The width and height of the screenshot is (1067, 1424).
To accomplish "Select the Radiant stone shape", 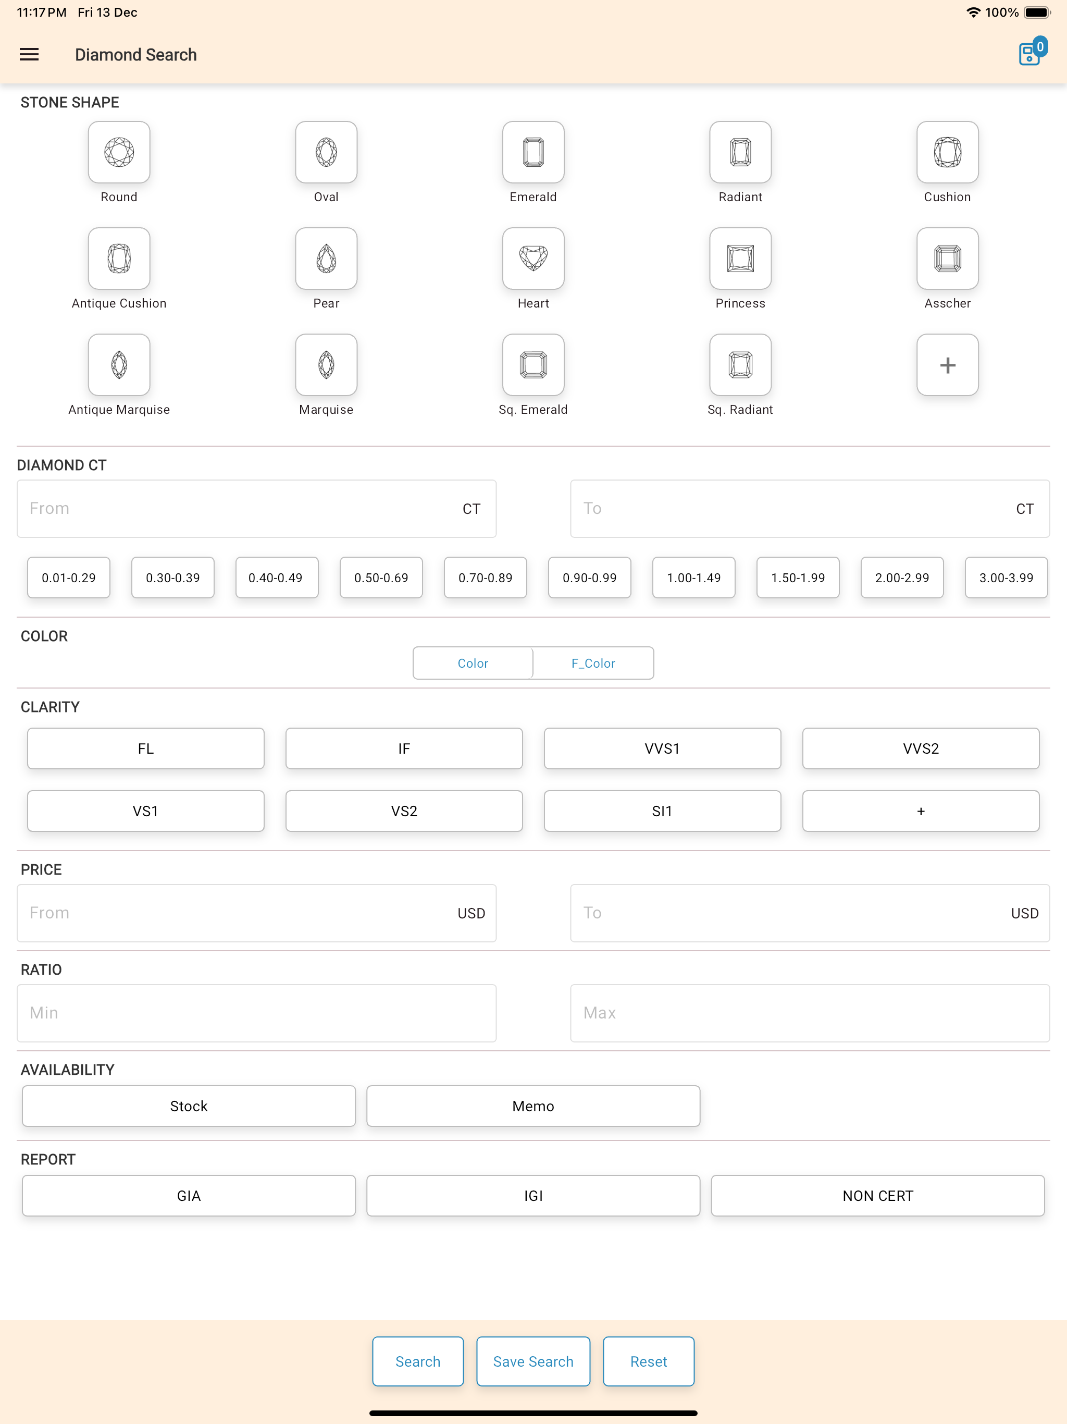I will [741, 153].
